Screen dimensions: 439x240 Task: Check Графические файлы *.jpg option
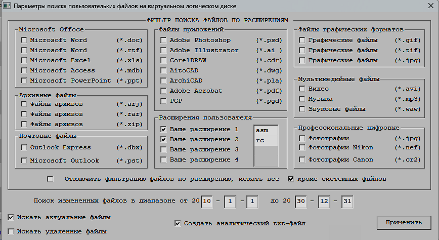[x=302, y=60]
